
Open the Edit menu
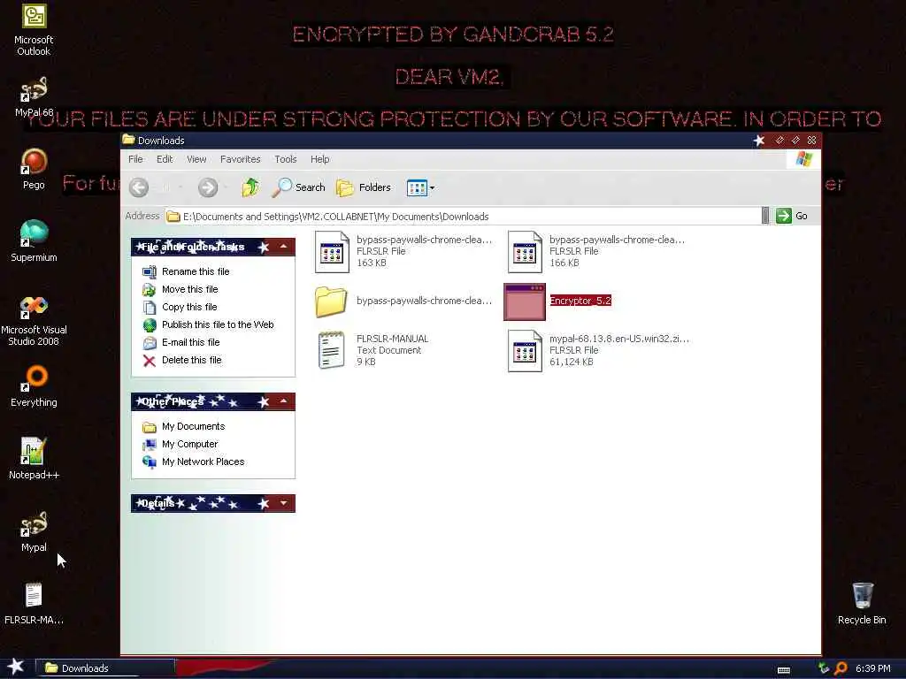[165, 159]
